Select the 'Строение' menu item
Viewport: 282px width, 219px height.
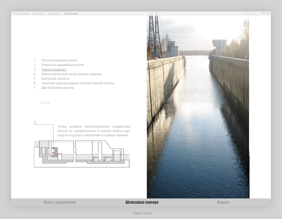(x=71, y=14)
